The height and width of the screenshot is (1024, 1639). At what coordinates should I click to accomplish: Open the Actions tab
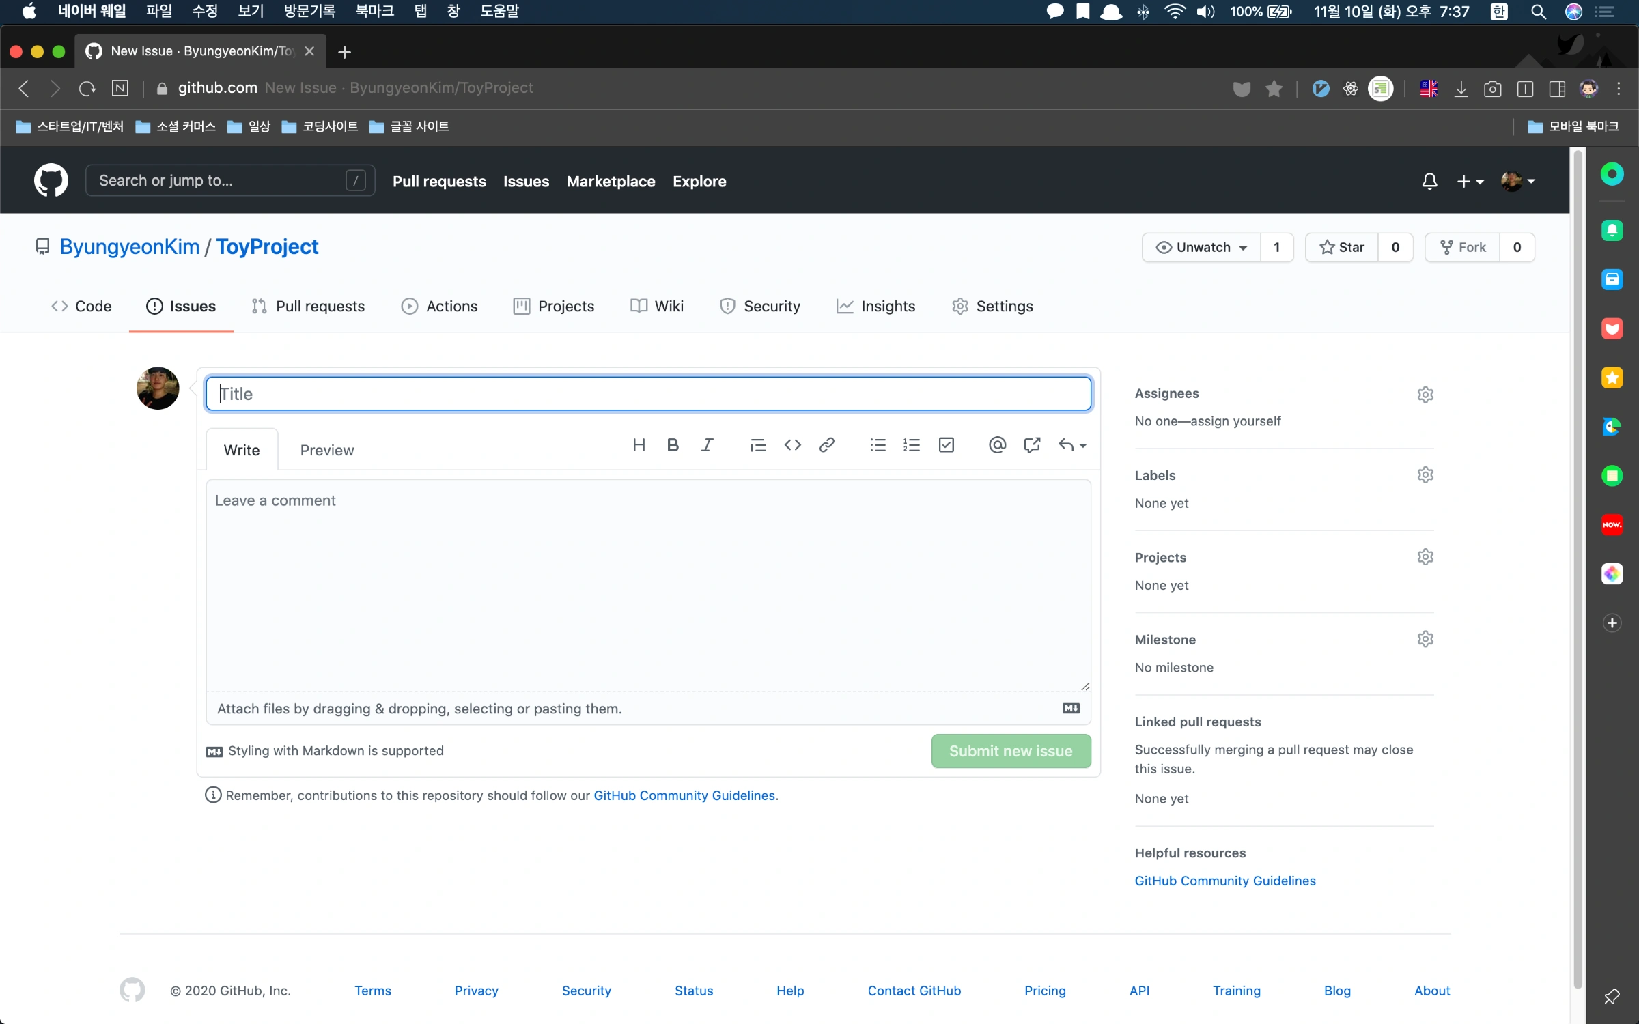click(439, 306)
